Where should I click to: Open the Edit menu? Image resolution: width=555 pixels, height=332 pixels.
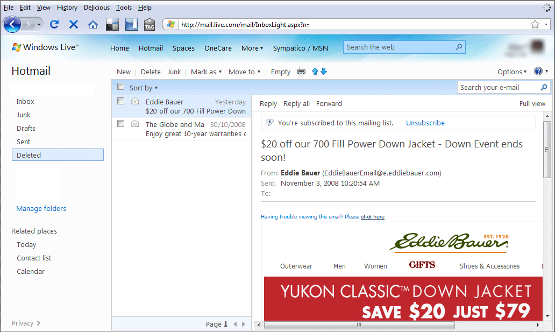[x=25, y=8]
